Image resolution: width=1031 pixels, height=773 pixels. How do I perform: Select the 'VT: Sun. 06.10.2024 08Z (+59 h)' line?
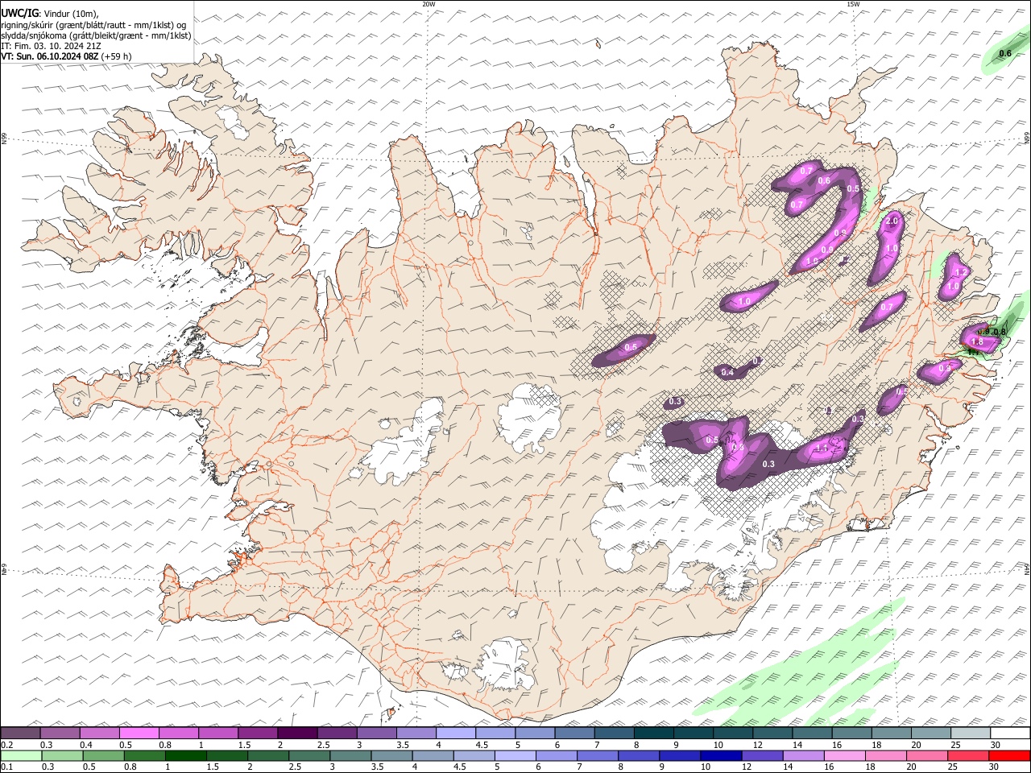click(67, 56)
